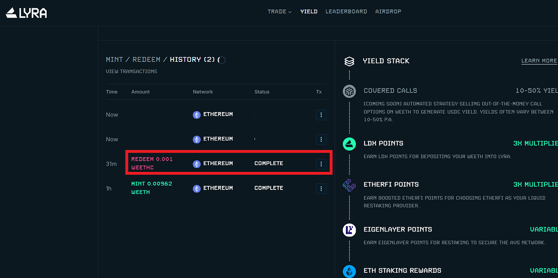
Task: Go to the Yield page
Action: click(308, 12)
